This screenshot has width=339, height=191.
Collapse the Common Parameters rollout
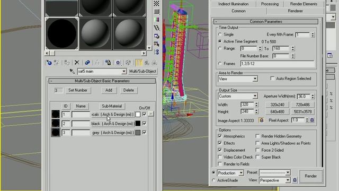(266, 21)
